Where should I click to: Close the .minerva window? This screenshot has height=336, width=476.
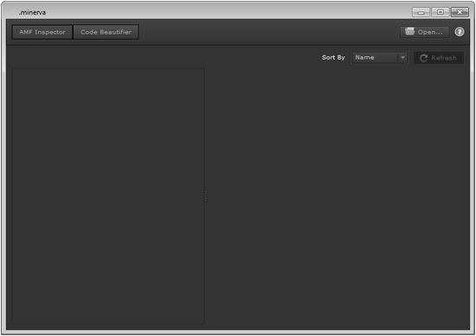pyautogui.click(x=460, y=12)
